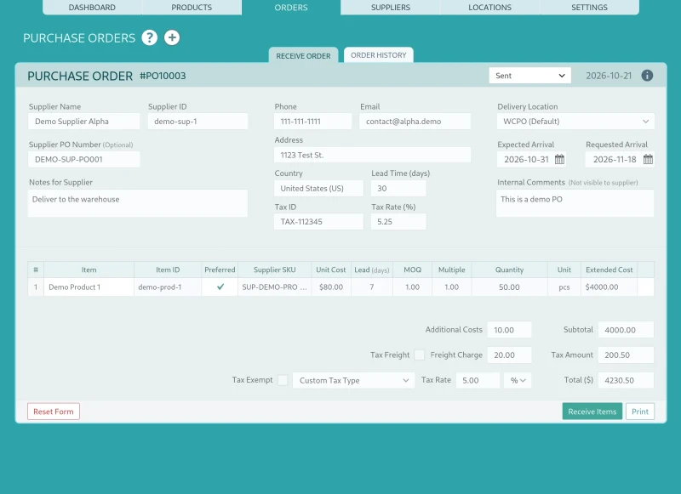Go to the Locations tab
Image resolution: width=681 pixels, height=494 pixels.
tap(490, 8)
